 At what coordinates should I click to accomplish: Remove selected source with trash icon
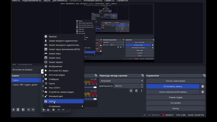48,109
